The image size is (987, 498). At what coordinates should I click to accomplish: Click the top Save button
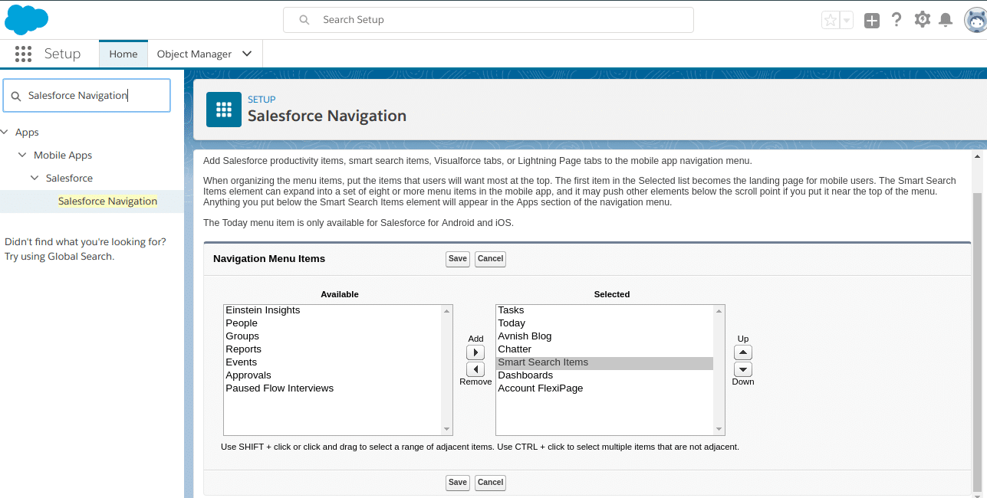point(458,259)
